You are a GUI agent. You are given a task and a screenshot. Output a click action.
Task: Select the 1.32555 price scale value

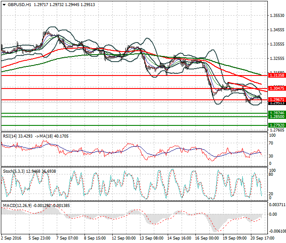click(277, 59)
